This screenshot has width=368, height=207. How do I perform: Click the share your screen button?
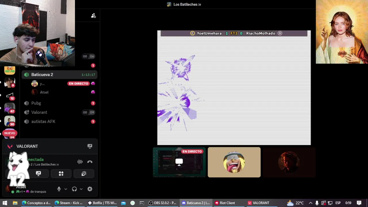pos(38,174)
